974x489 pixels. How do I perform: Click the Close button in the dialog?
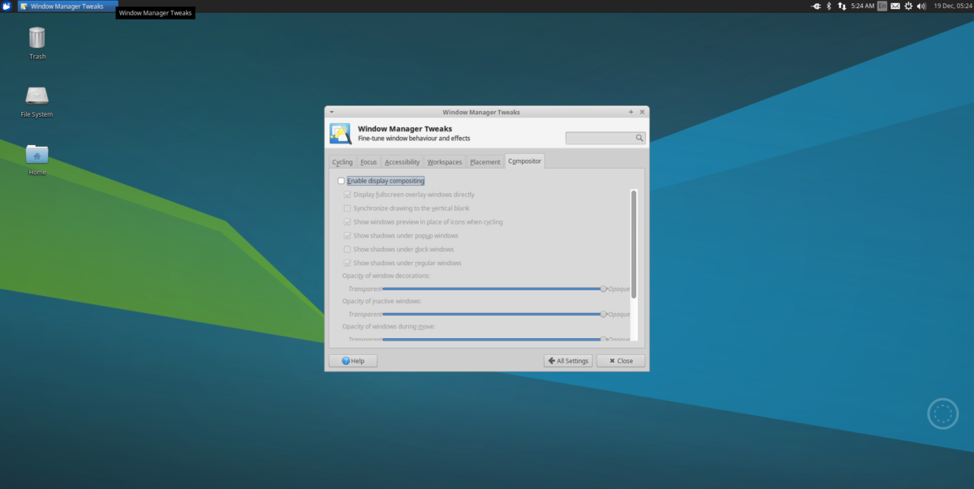(621, 361)
